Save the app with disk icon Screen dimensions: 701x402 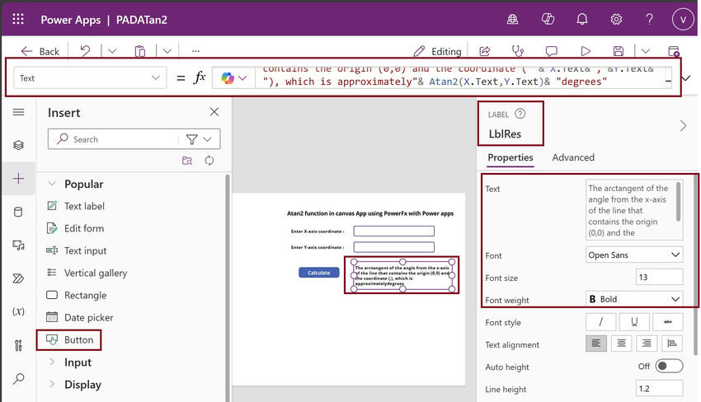[619, 51]
